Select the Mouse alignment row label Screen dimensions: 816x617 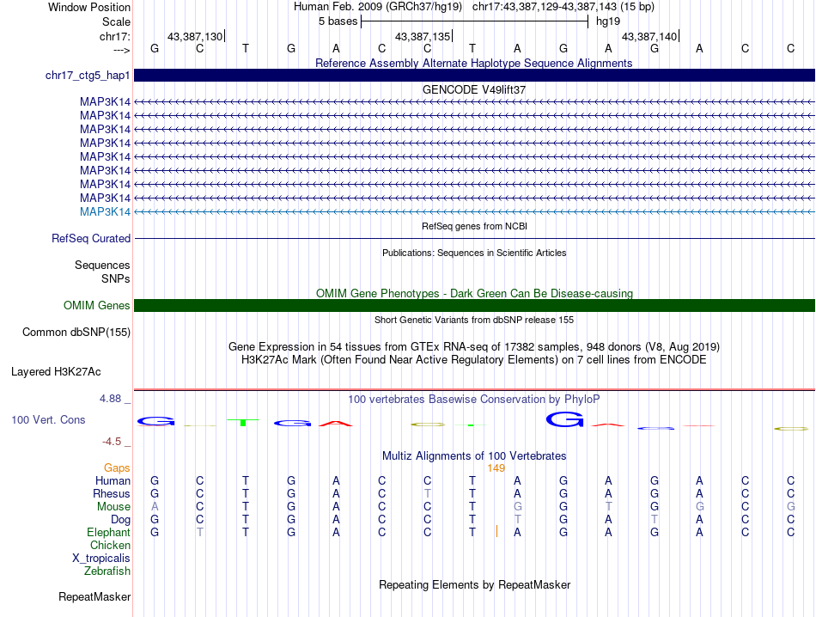(x=113, y=507)
